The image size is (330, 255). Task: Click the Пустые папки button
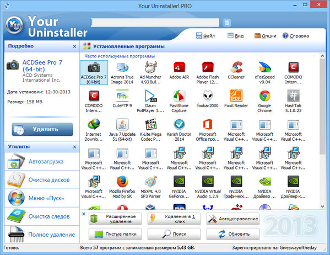click(x=115, y=234)
